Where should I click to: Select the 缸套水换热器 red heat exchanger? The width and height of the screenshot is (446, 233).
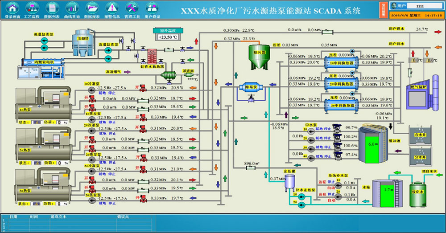[x=152, y=56]
